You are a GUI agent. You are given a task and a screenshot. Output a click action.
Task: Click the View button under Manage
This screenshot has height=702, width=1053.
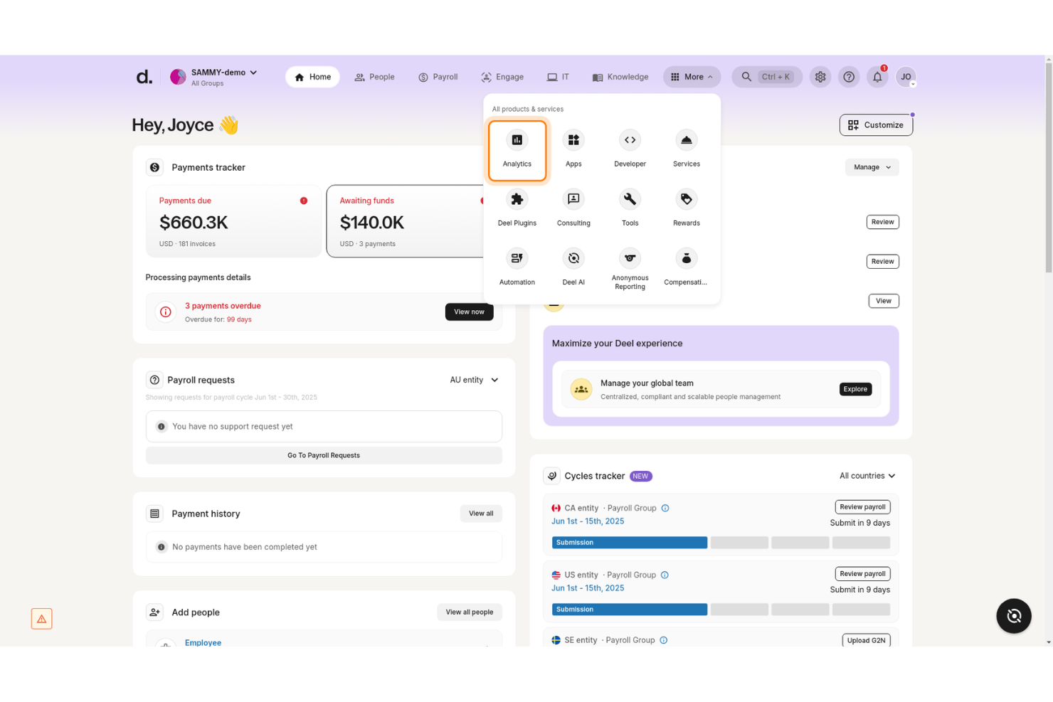coord(884,301)
